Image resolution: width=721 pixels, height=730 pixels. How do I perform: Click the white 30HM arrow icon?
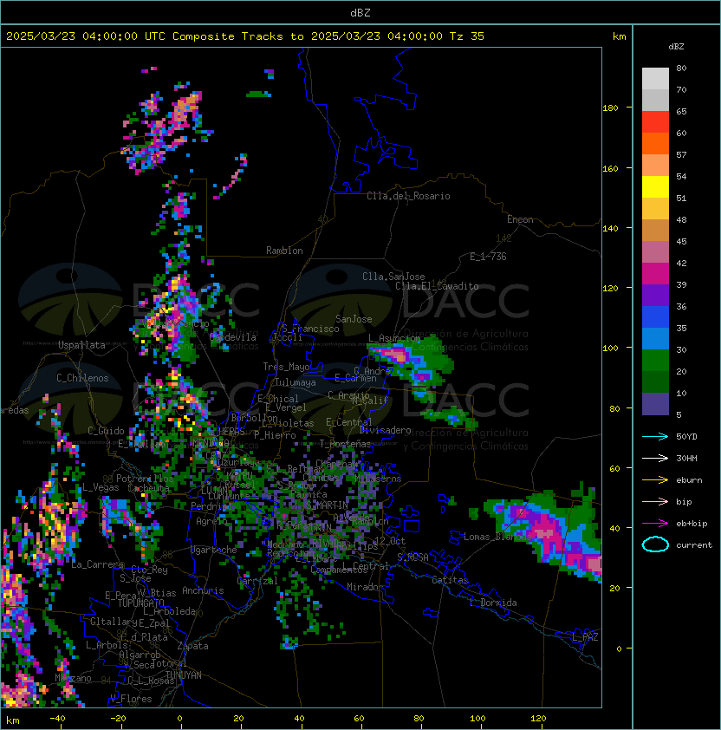(x=655, y=459)
